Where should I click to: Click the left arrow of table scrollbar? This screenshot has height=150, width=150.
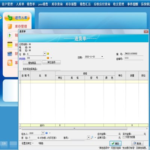click(x=20, y=129)
